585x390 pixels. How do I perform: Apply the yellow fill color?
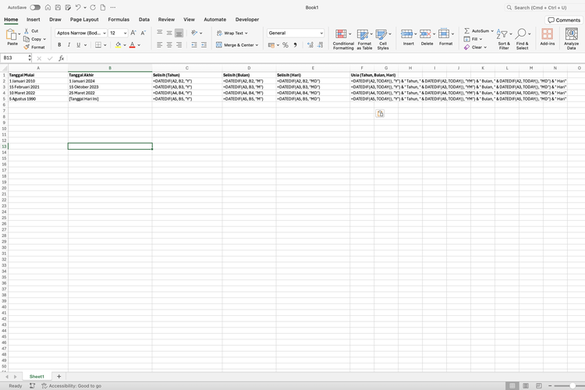coord(119,44)
